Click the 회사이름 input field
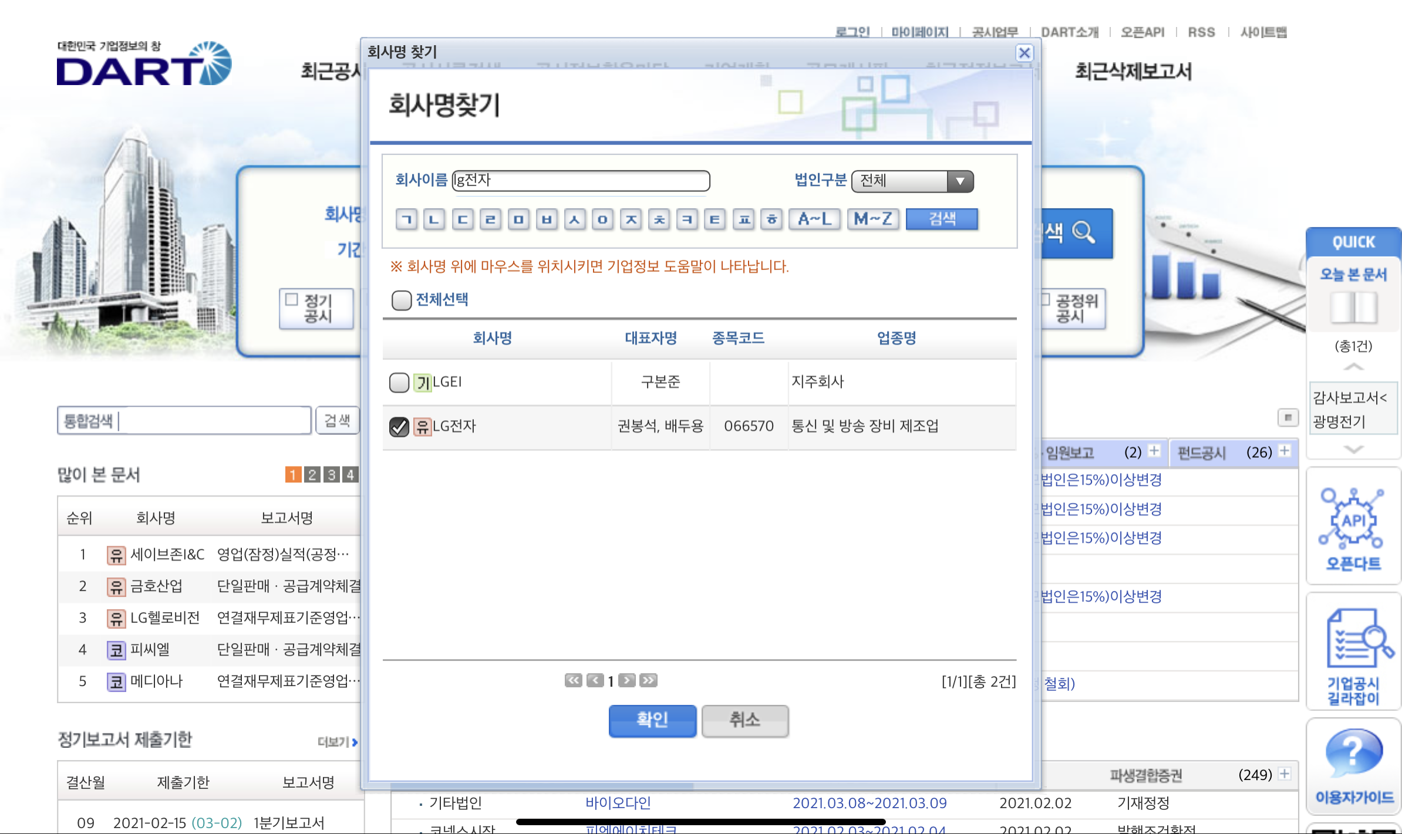 [x=581, y=180]
